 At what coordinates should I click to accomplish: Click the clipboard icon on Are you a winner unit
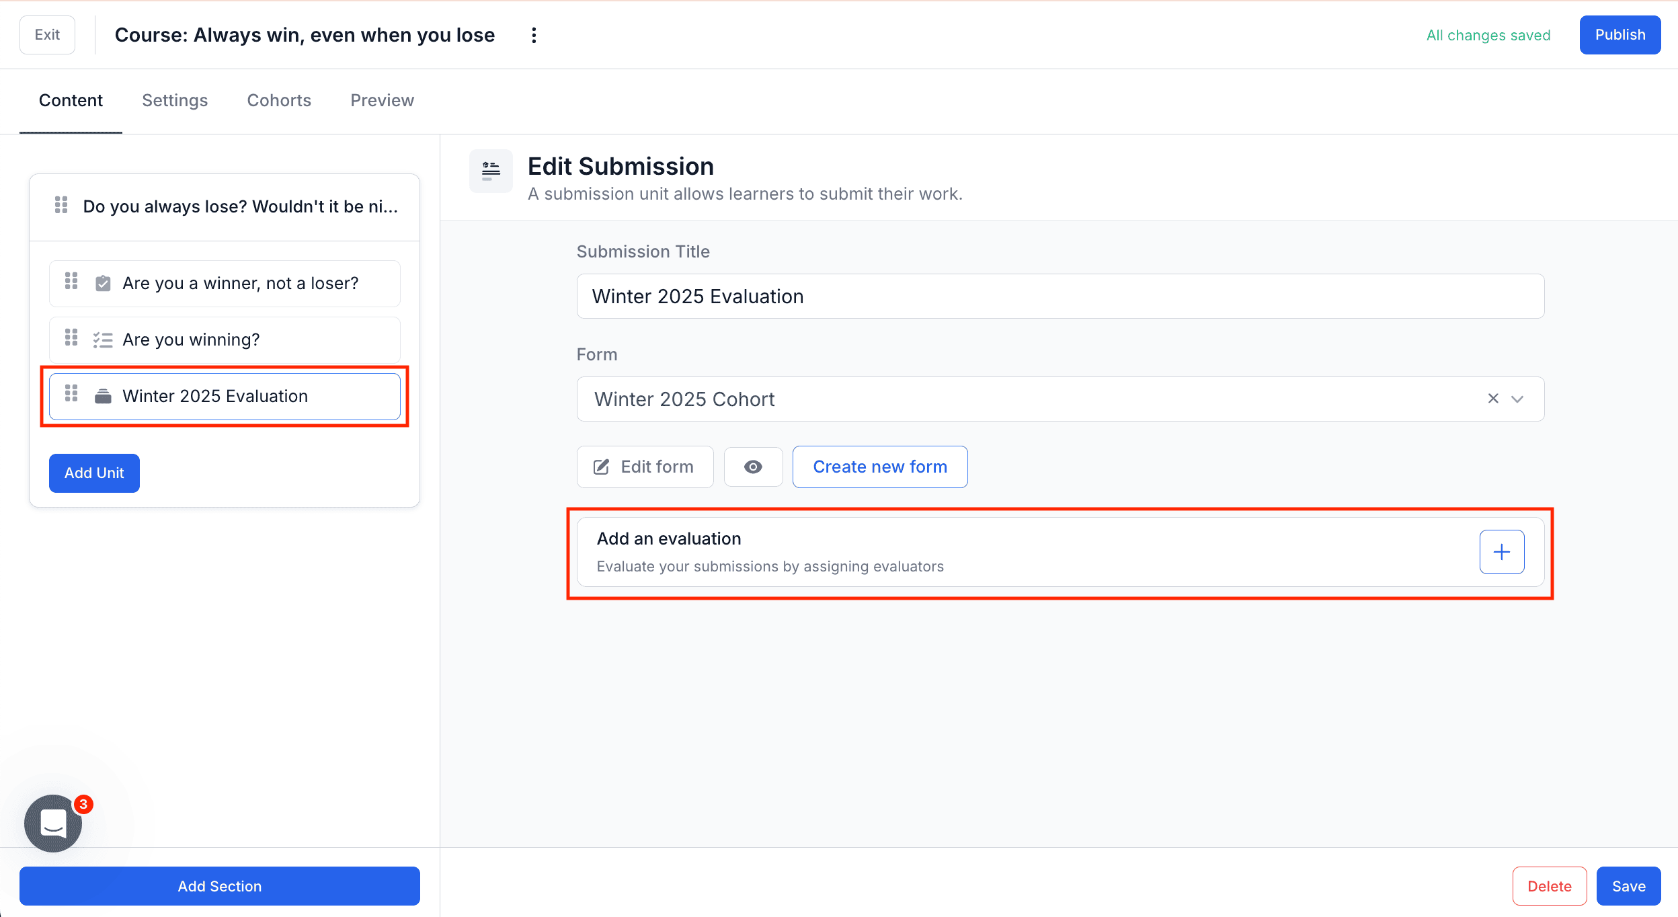102,283
